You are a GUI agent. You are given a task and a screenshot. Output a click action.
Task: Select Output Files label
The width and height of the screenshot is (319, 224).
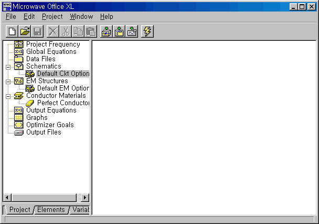click(44, 132)
